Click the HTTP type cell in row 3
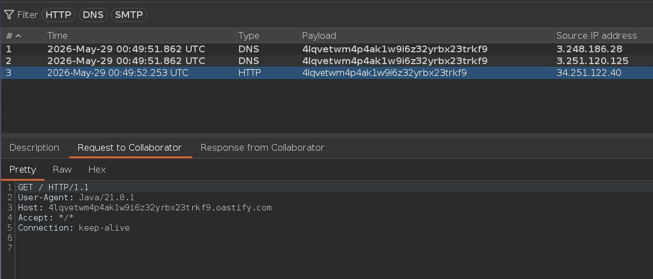This screenshot has height=279, width=653. click(249, 73)
